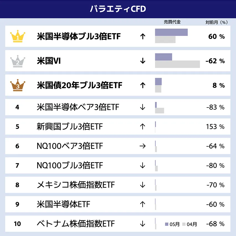The width and height of the screenshot is (236, 236).
Task: Select the 米国債20年ブル3倍ETF name
Action: point(79,85)
